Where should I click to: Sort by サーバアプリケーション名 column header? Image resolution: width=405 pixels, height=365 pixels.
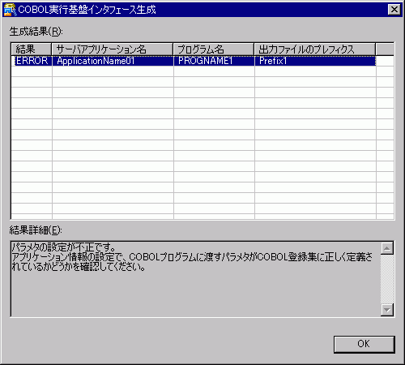113,49
